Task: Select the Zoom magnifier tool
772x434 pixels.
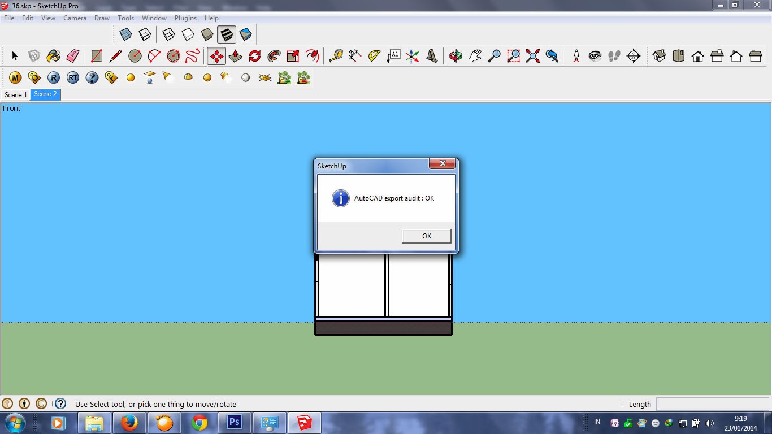Action: point(494,56)
